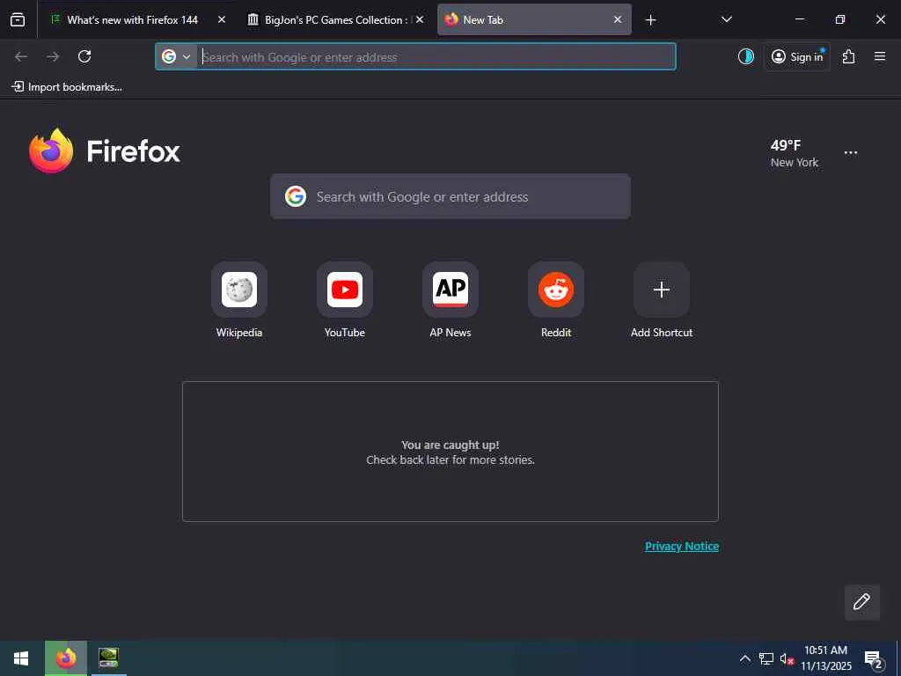Switch to the BigJon's PC Games Collection tab
This screenshot has width=901, height=676.
336,19
